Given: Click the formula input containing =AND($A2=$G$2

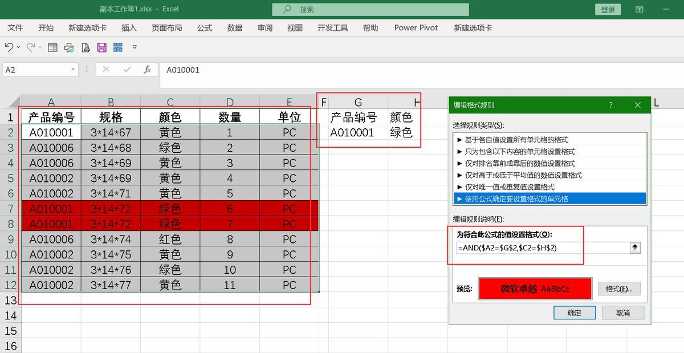Looking at the screenshot, I should pos(542,247).
